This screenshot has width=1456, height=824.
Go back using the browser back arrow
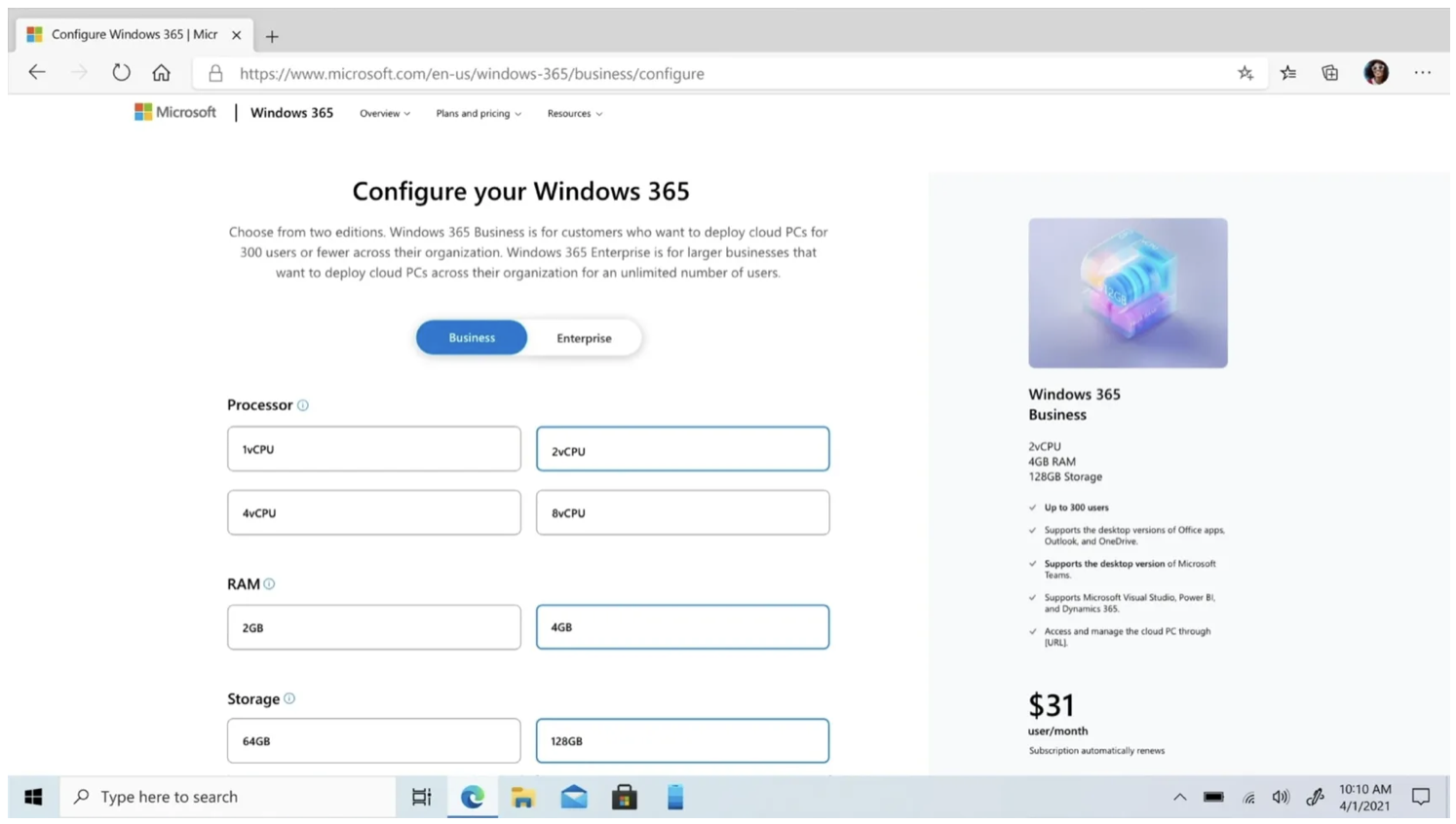[37, 72]
